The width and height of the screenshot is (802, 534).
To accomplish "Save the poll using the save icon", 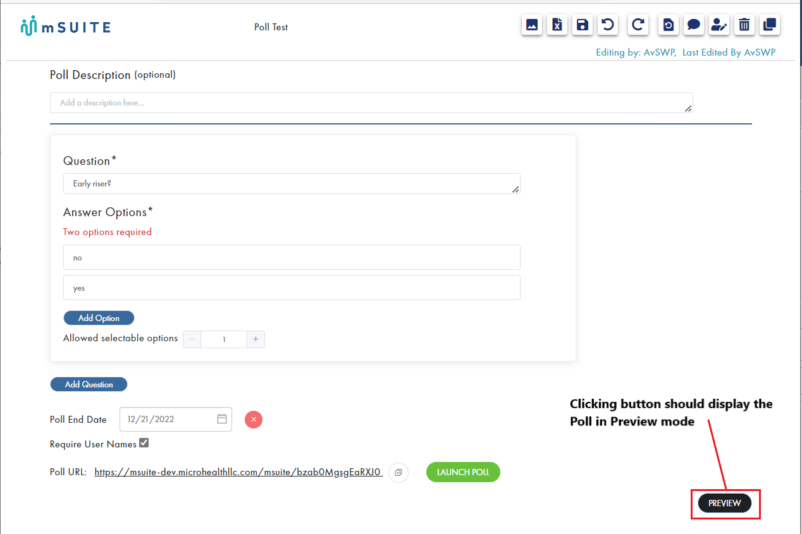I will [x=583, y=25].
